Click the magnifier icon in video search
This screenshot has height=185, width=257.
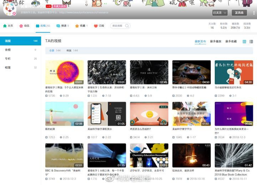pyautogui.click(x=127, y=26)
